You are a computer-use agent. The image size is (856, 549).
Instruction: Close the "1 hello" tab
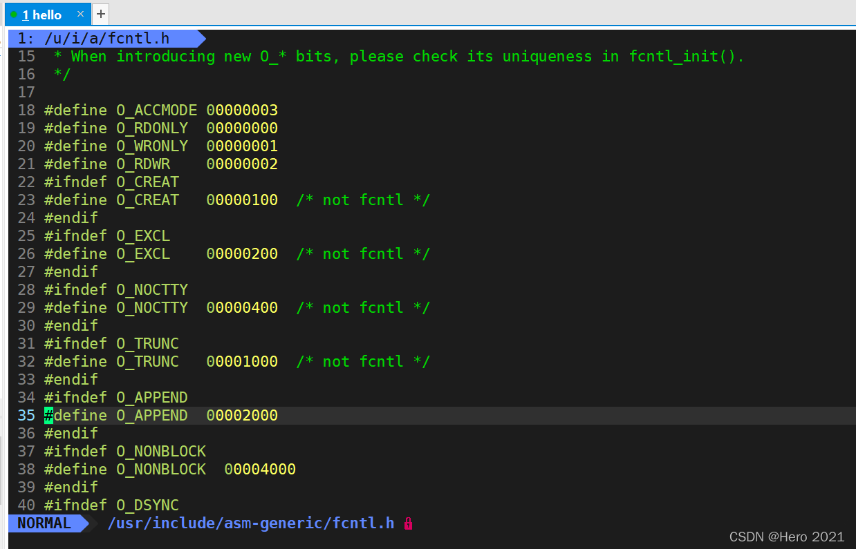coord(80,14)
